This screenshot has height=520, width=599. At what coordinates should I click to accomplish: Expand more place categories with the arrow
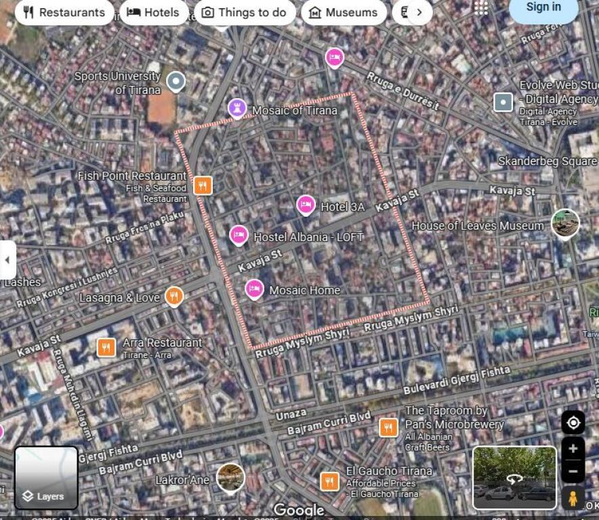419,12
